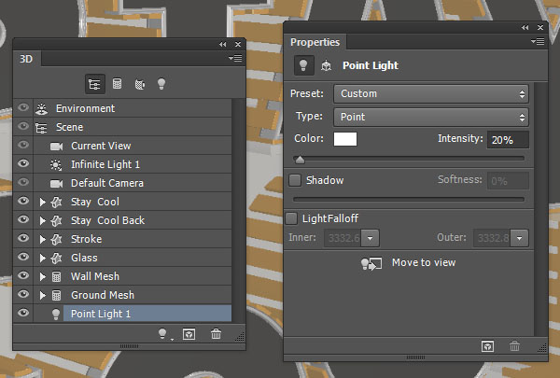560x378 pixels.
Task: Expand the Stay Cool mesh group
Action: pos(42,202)
